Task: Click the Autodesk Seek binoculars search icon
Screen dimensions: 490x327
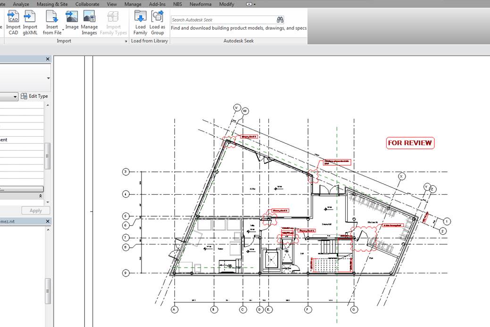Action: pos(280,19)
